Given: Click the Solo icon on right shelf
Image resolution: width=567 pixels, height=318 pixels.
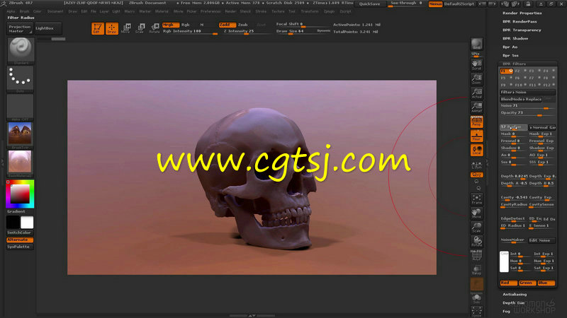Looking at the screenshot, I should (x=476, y=298).
